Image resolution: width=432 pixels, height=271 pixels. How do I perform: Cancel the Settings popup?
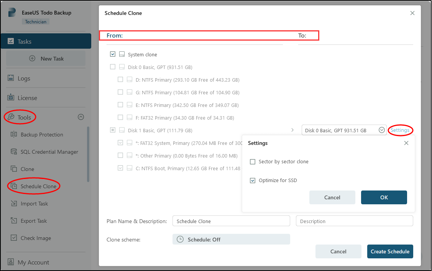coord(332,197)
